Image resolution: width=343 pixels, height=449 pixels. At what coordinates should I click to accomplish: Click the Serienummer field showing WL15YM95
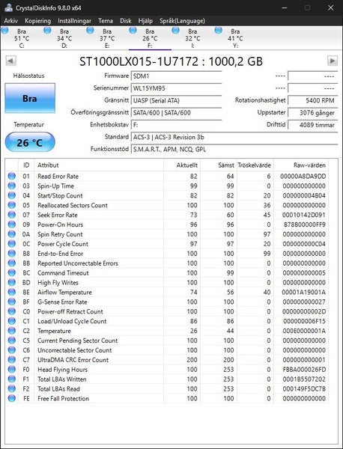pos(177,88)
